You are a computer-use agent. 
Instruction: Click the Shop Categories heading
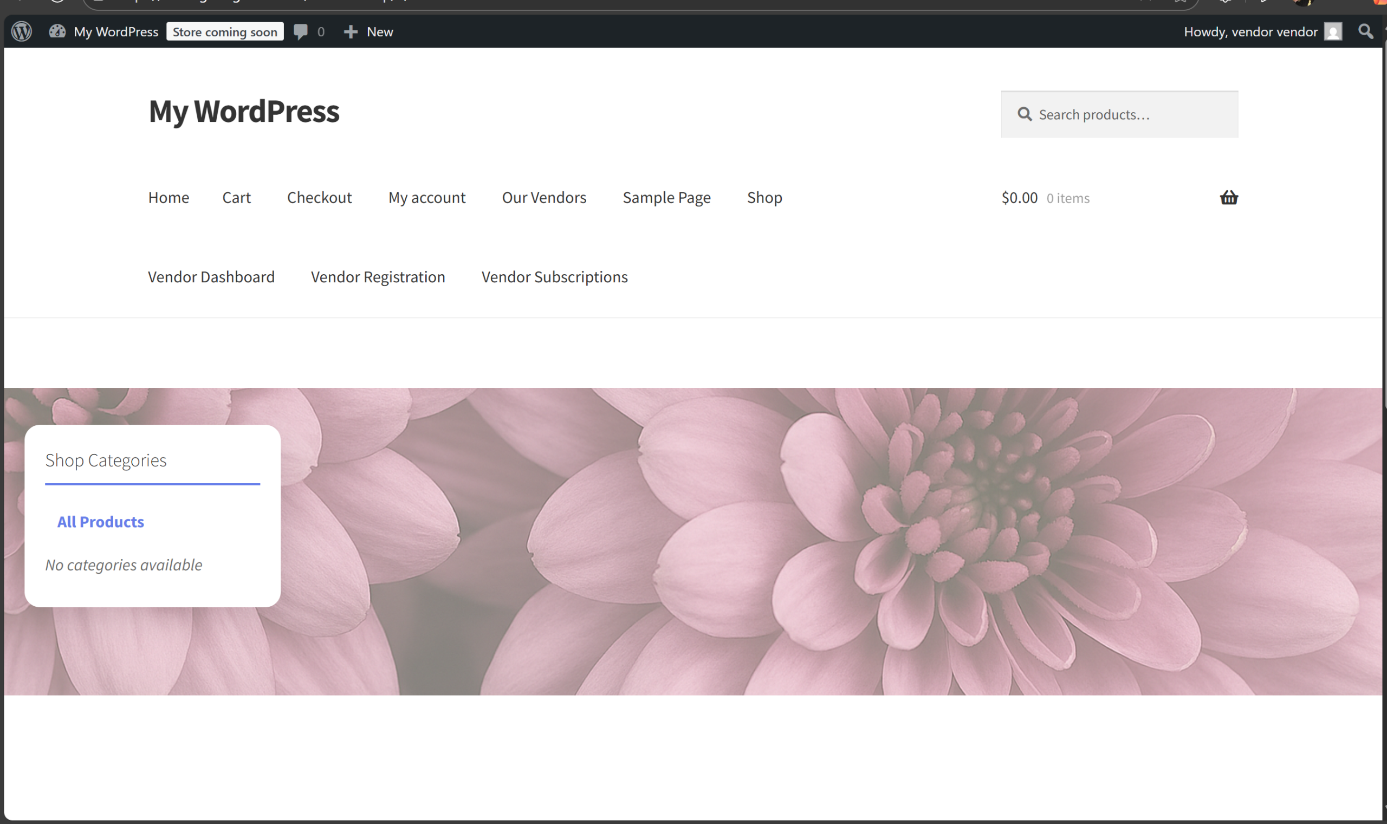[x=106, y=460]
